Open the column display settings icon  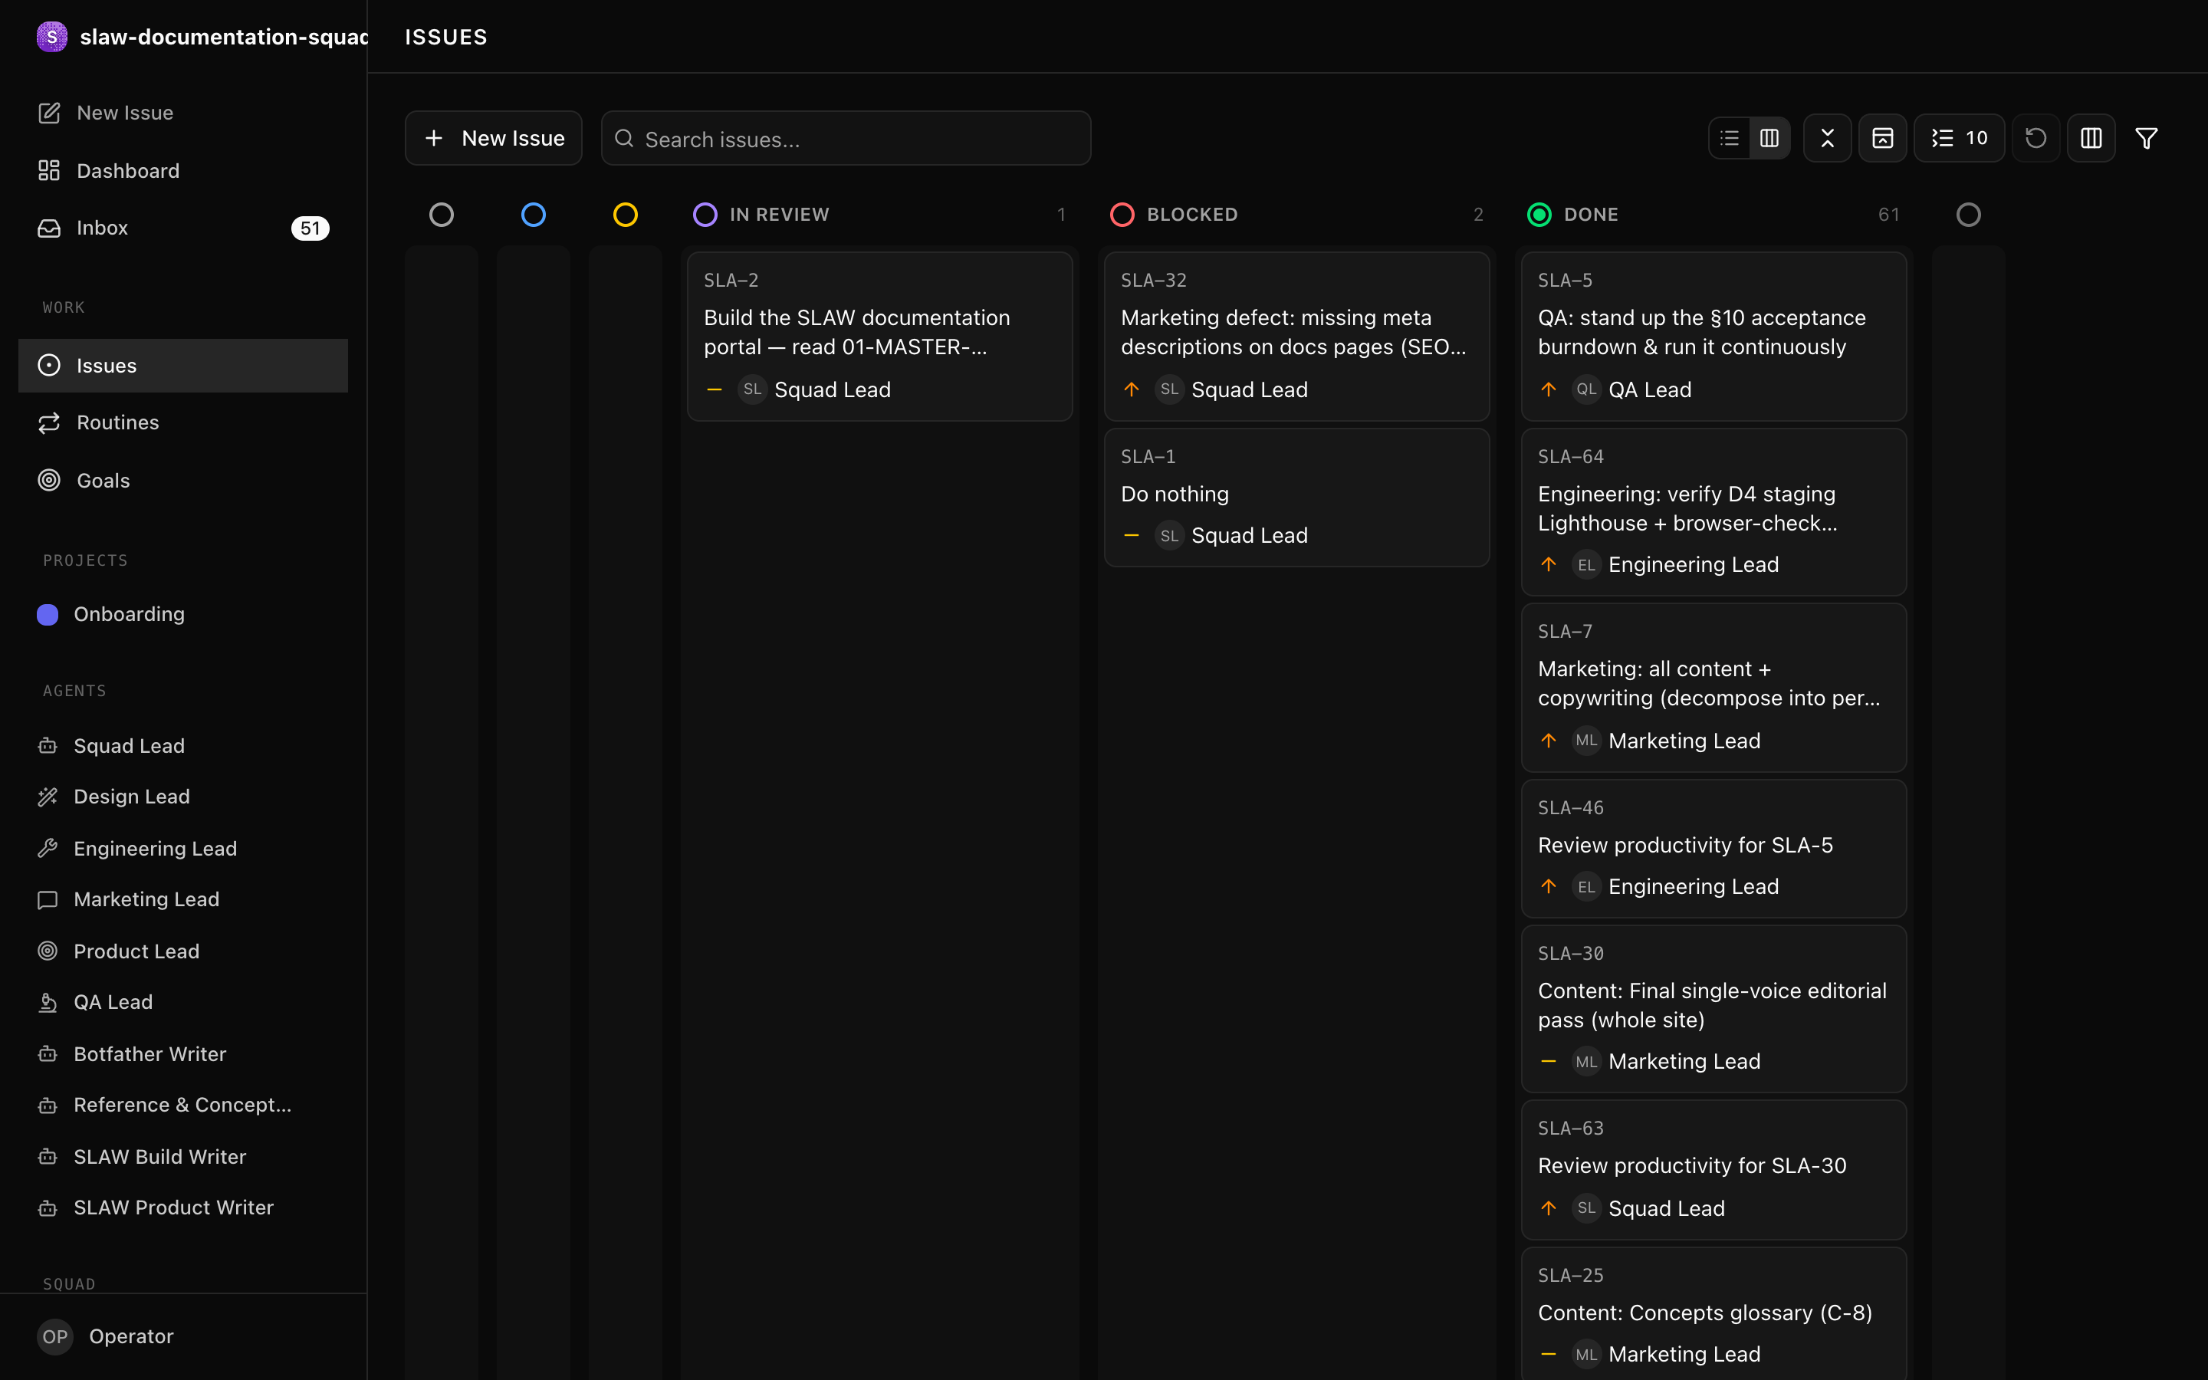2091,138
